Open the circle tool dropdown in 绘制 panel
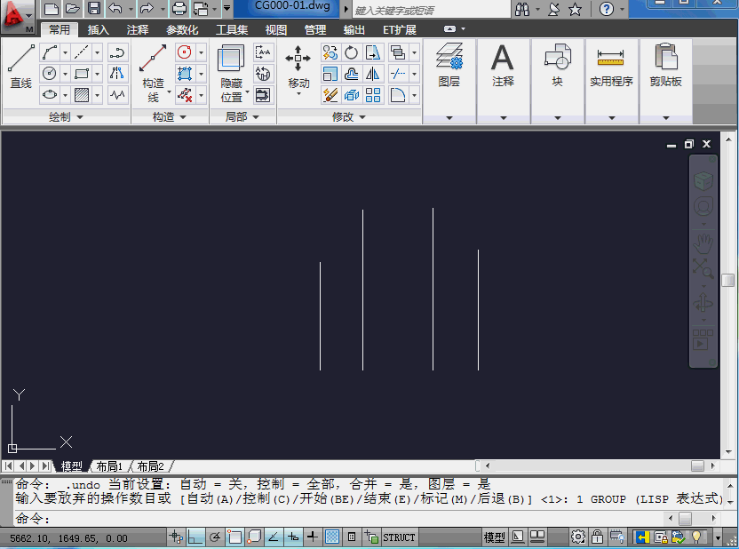Screen dimensions: 739x549 [66, 73]
